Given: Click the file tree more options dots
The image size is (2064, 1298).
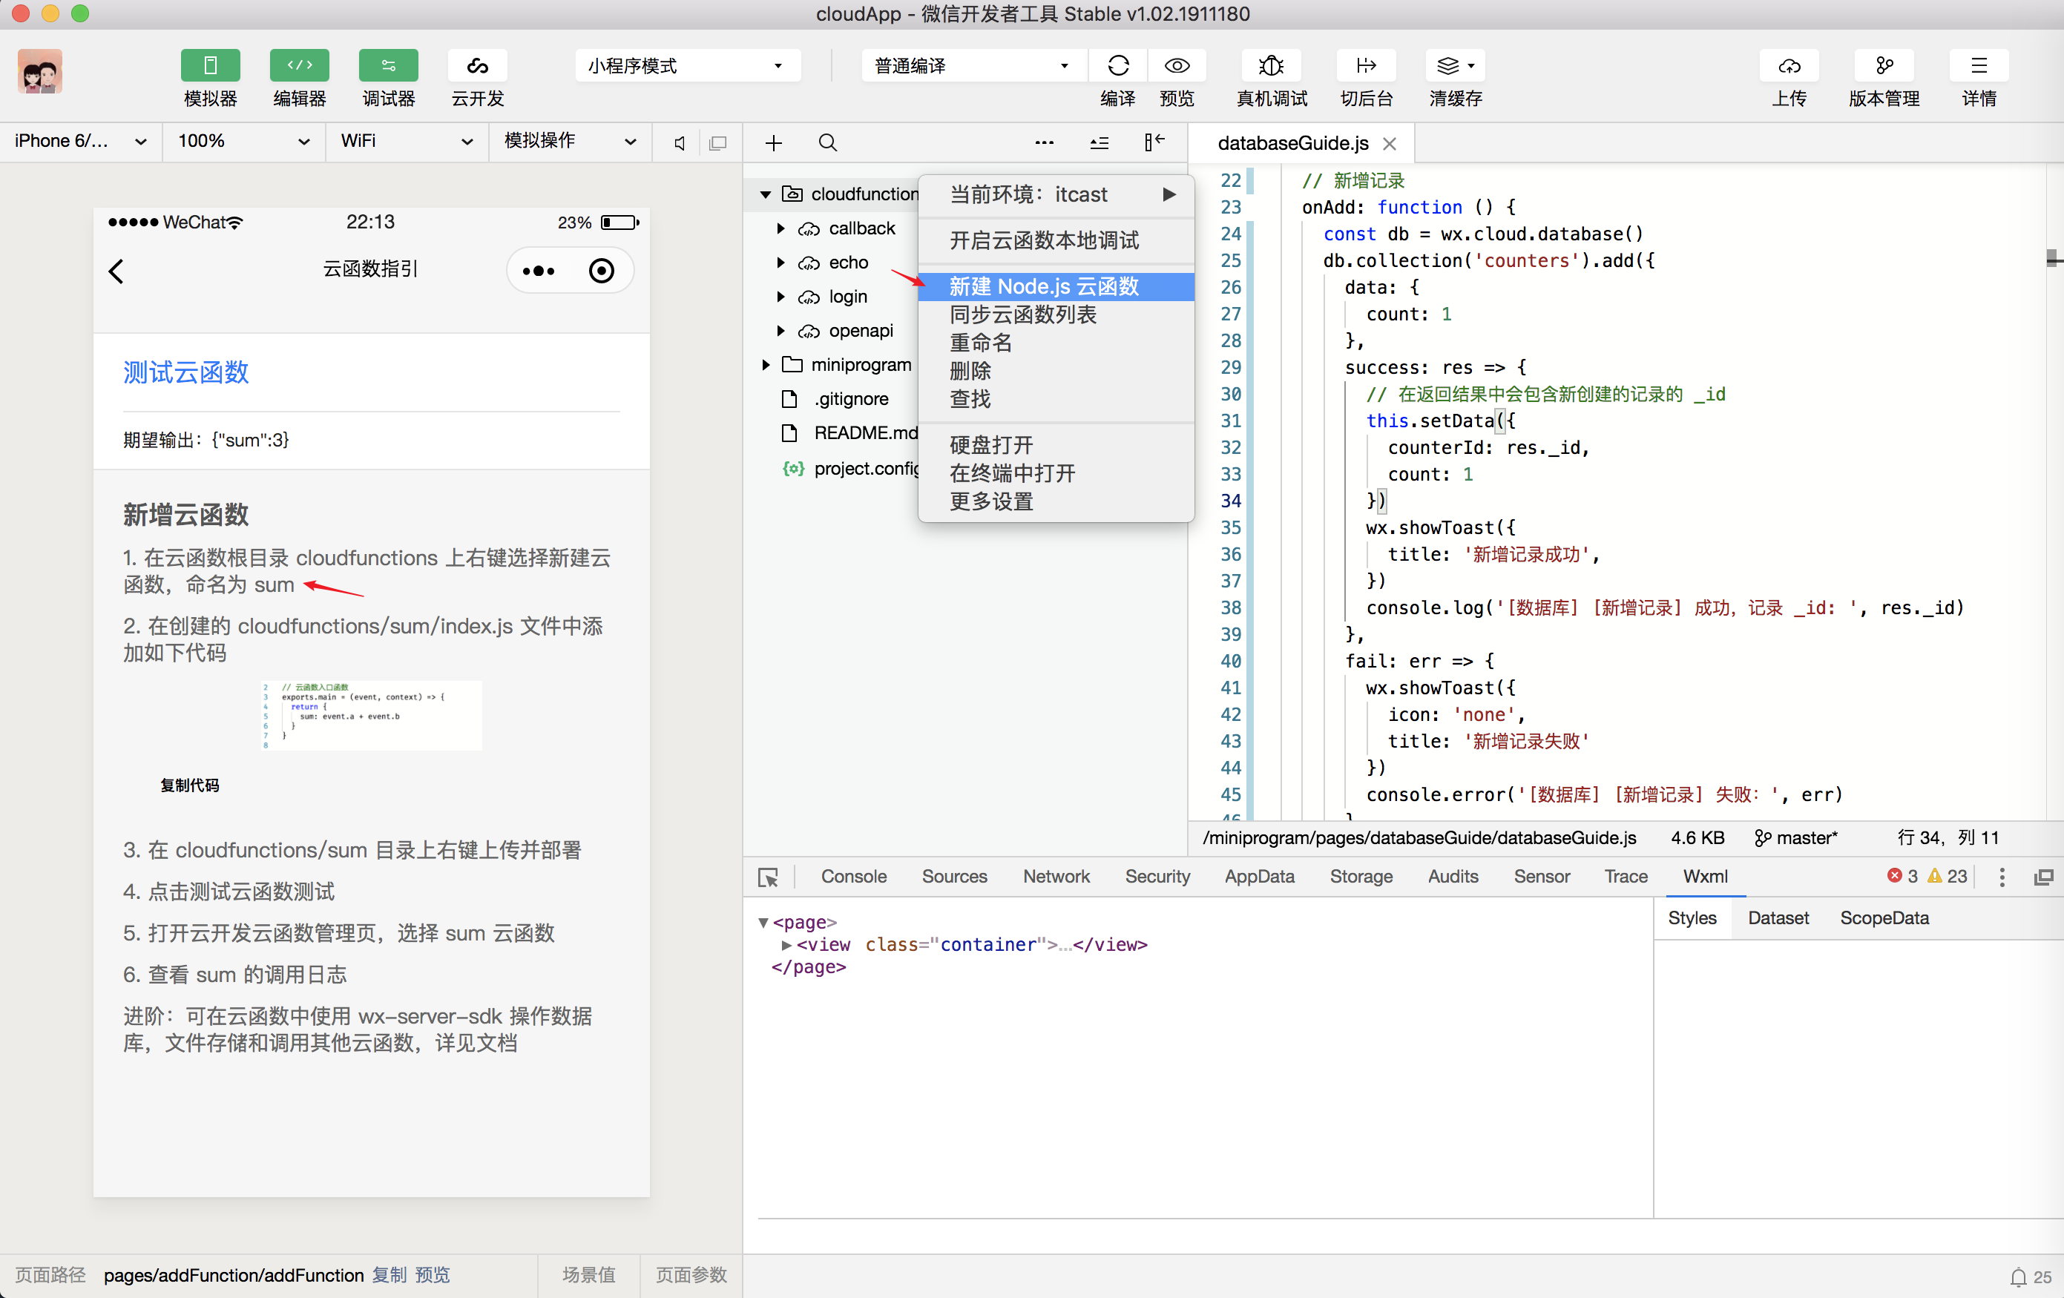Looking at the screenshot, I should tap(1044, 143).
